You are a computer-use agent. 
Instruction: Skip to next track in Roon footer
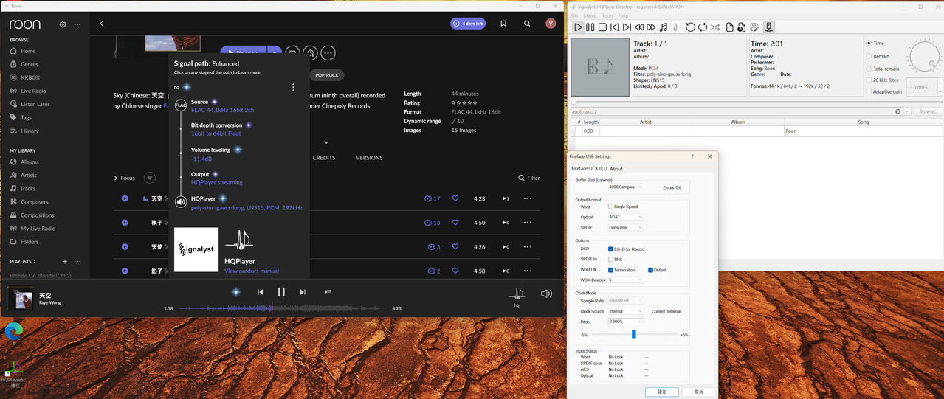click(302, 292)
